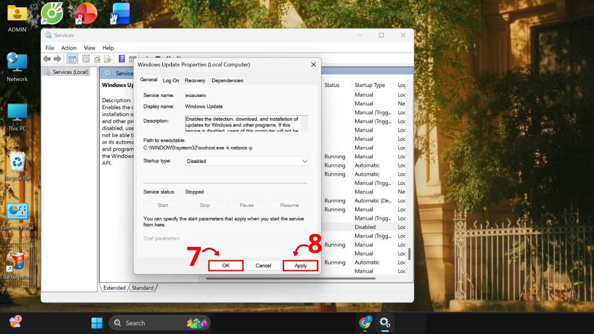Viewport: 594px width, 334px height.
Task: Open Help via the question mark toolbar icon
Action: 121,58
